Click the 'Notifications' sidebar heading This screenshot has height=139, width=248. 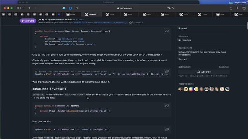click(x=185, y=67)
